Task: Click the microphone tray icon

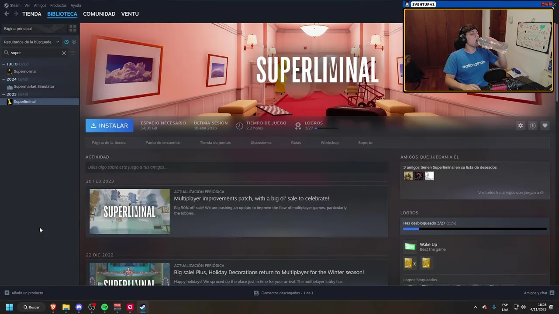Action: pyautogui.click(x=494, y=307)
